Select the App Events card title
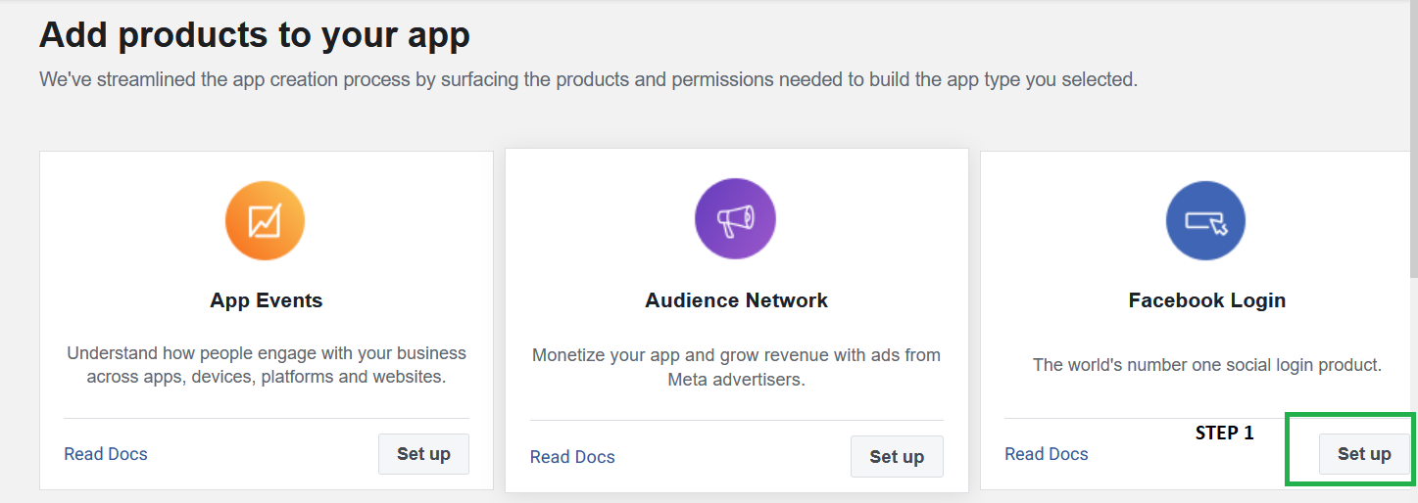The width and height of the screenshot is (1418, 503). coord(267,300)
